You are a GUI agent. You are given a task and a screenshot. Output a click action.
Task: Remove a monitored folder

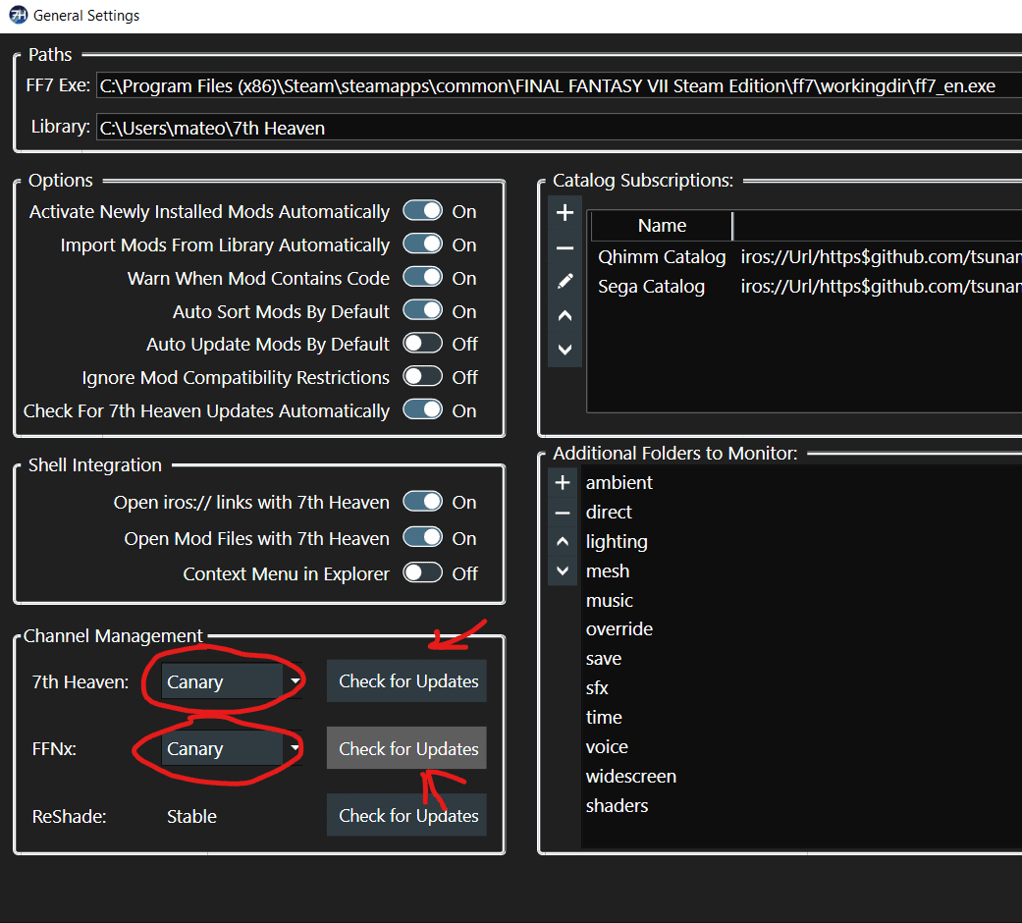(562, 512)
